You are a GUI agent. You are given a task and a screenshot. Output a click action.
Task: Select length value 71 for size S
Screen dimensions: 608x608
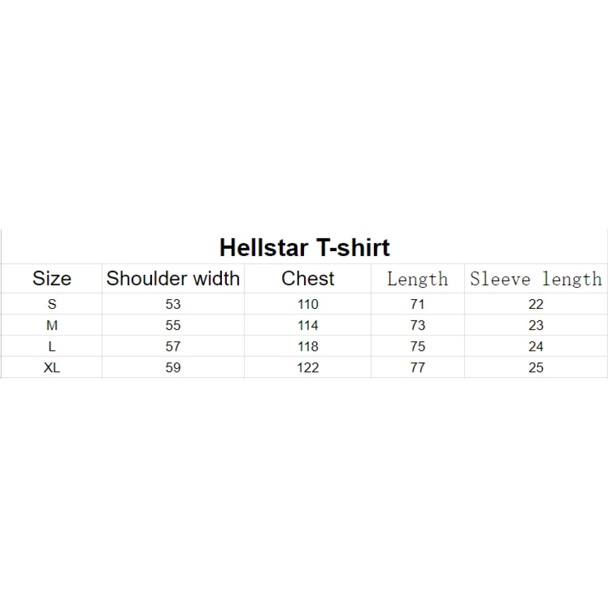click(x=418, y=304)
